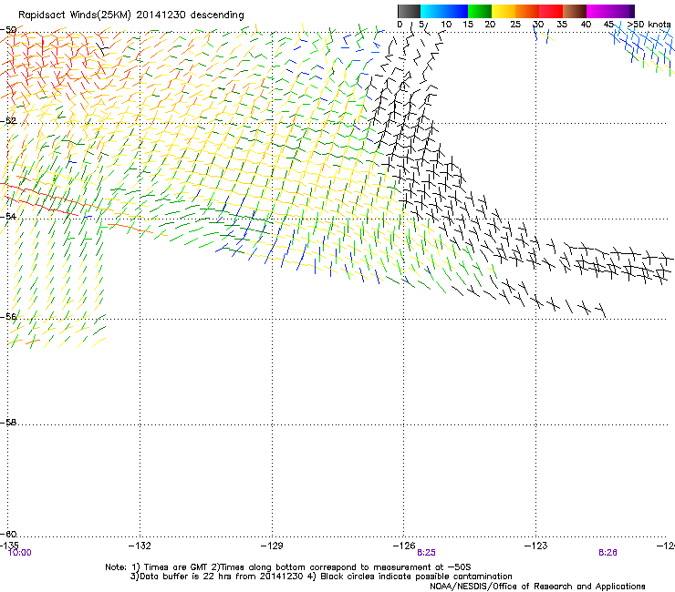This screenshot has height=592, width=675.
Task: Click the 'Data buffer is 22 hrs' note line
Action: pyautogui.click(x=321, y=577)
